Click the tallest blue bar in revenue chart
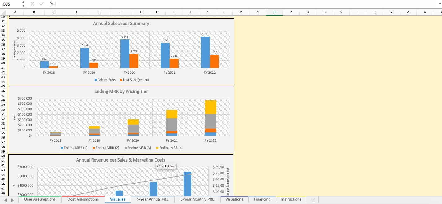442x204 pixels. pyautogui.click(x=188, y=184)
